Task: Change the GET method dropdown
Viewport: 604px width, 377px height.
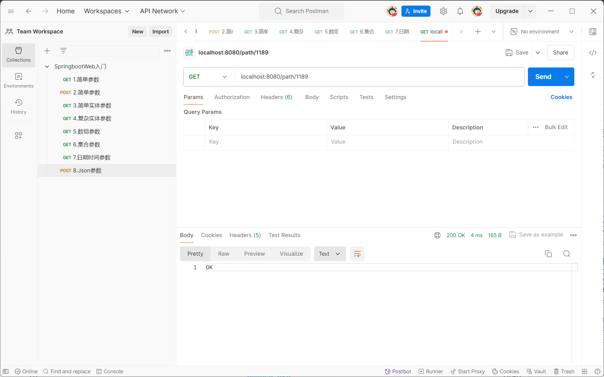Action: 208,77
